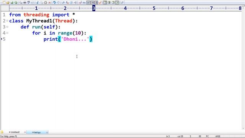This screenshot has width=245, height=138.
Task: Click the orange check mark toolbar icon
Action: [100, 3]
